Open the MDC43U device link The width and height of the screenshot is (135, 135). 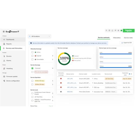coord(70,92)
